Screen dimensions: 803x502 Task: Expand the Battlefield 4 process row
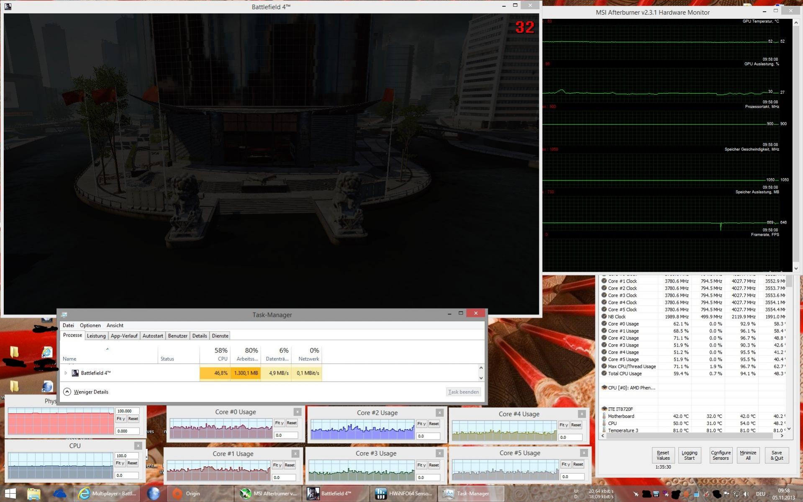point(66,373)
